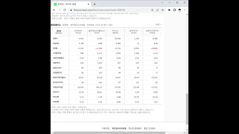Click the current price value 20,700
239x134 pixels.
118,39
